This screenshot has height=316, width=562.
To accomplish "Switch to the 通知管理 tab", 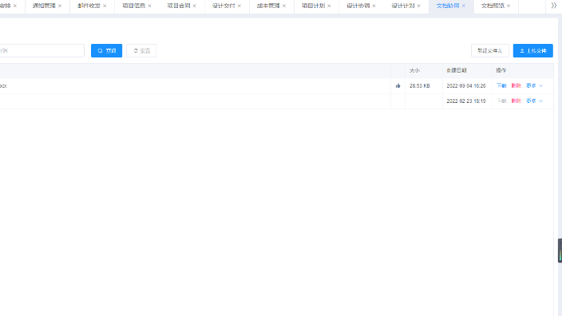I will 44,6.
